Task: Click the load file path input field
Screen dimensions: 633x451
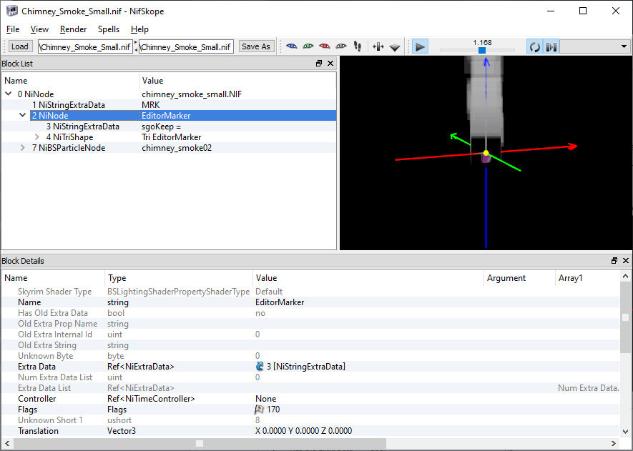Action: coord(86,46)
